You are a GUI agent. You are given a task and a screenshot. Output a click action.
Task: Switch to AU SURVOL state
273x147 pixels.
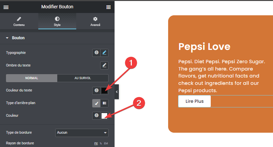pyautogui.click(x=83, y=78)
